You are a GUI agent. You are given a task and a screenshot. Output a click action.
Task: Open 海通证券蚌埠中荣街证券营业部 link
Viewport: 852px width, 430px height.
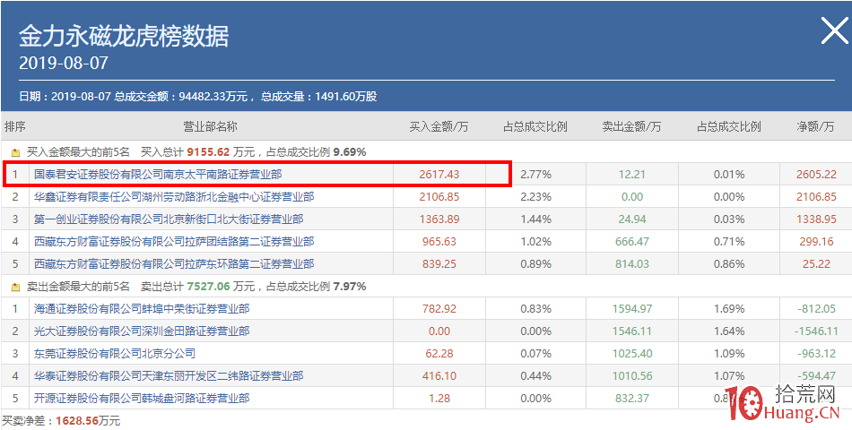[142, 309]
